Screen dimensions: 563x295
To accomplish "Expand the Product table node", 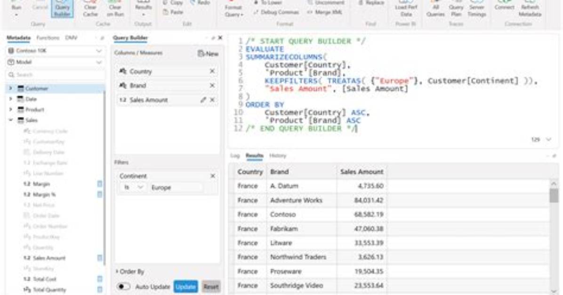I will click(10, 109).
